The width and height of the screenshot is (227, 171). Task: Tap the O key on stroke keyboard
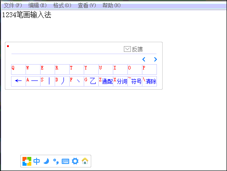tap(135, 69)
